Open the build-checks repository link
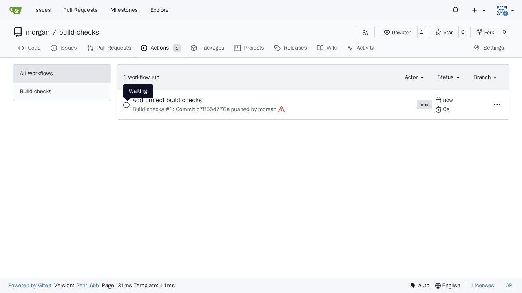The height and width of the screenshot is (293, 522). [x=79, y=32]
